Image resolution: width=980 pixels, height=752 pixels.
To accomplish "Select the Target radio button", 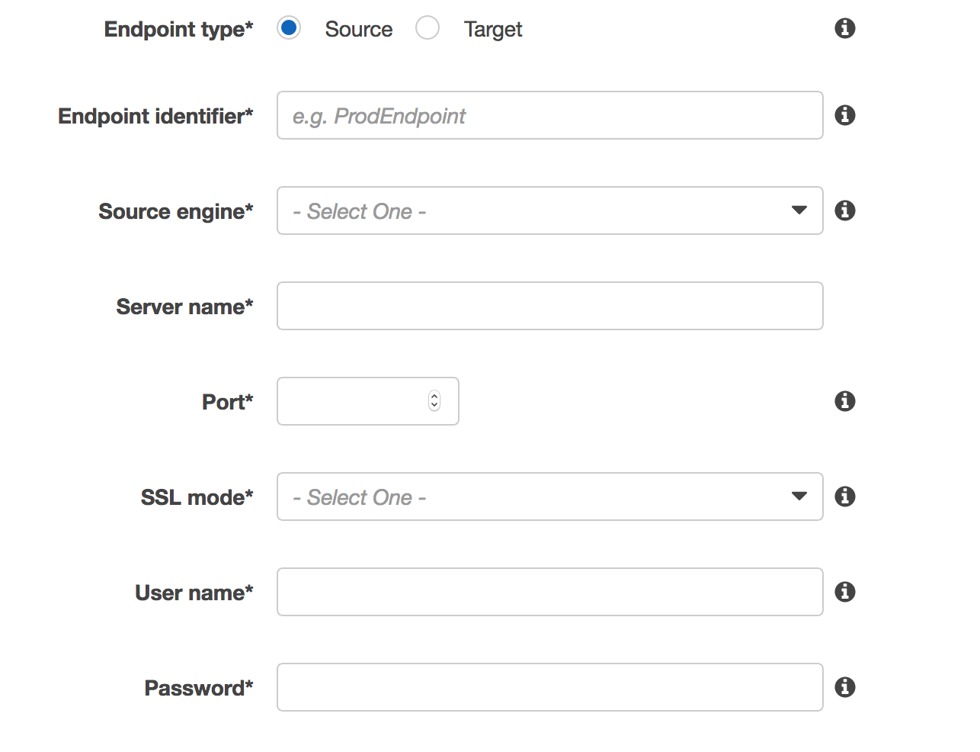I will coord(428,28).
